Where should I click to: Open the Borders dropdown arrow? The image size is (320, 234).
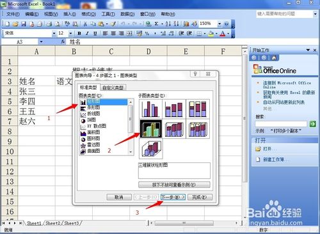205,34
